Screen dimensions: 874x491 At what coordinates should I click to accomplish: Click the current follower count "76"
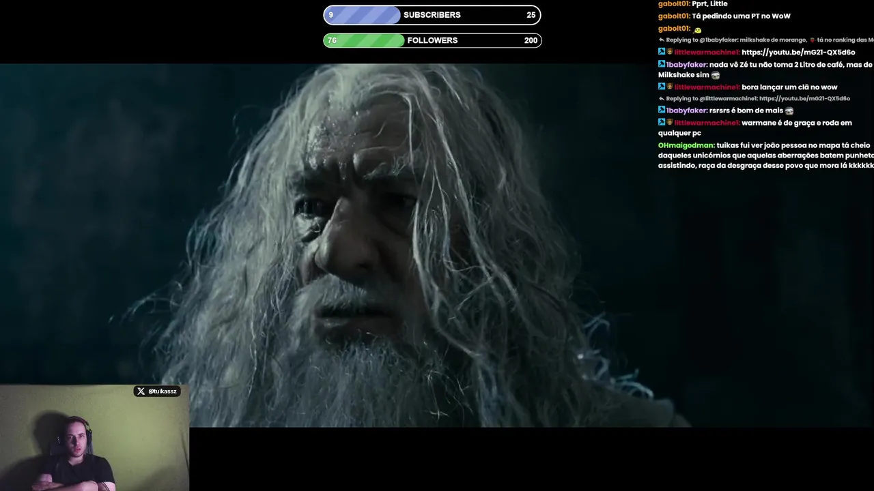coord(332,40)
